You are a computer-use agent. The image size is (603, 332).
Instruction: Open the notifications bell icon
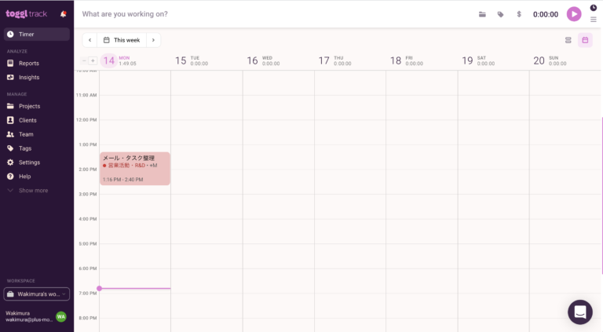click(x=64, y=13)
